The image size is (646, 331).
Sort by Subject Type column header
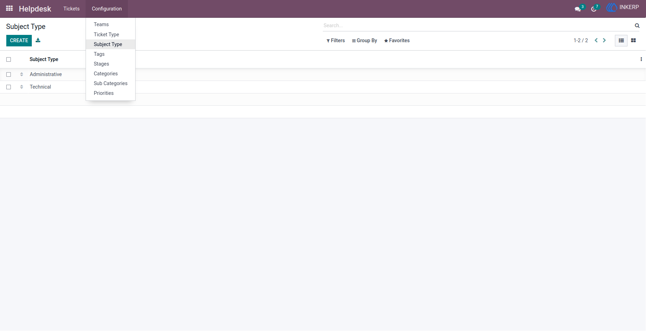[x=44, y=59]
